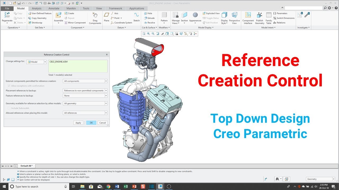Choose Mirror Component
339x190 pixels.
click(x=75, y=23)
